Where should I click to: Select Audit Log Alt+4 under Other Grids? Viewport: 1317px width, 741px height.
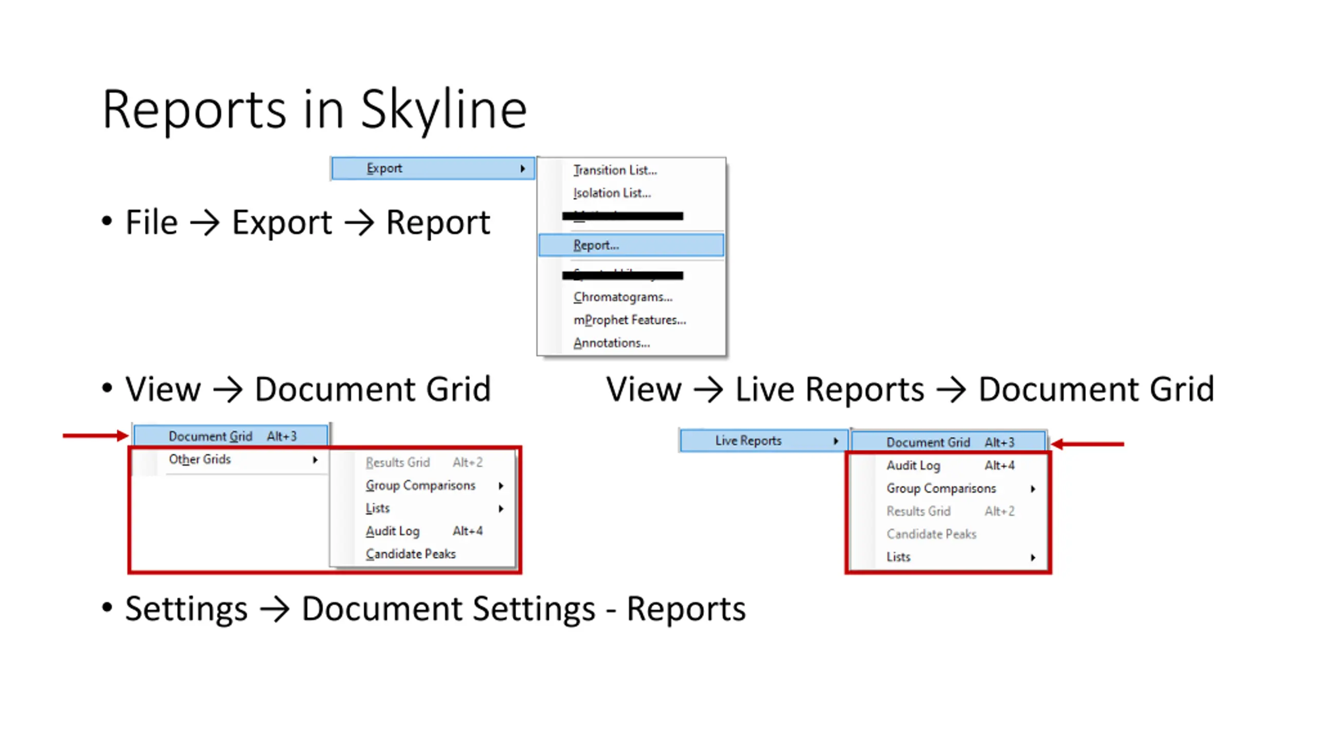[424, 531]
